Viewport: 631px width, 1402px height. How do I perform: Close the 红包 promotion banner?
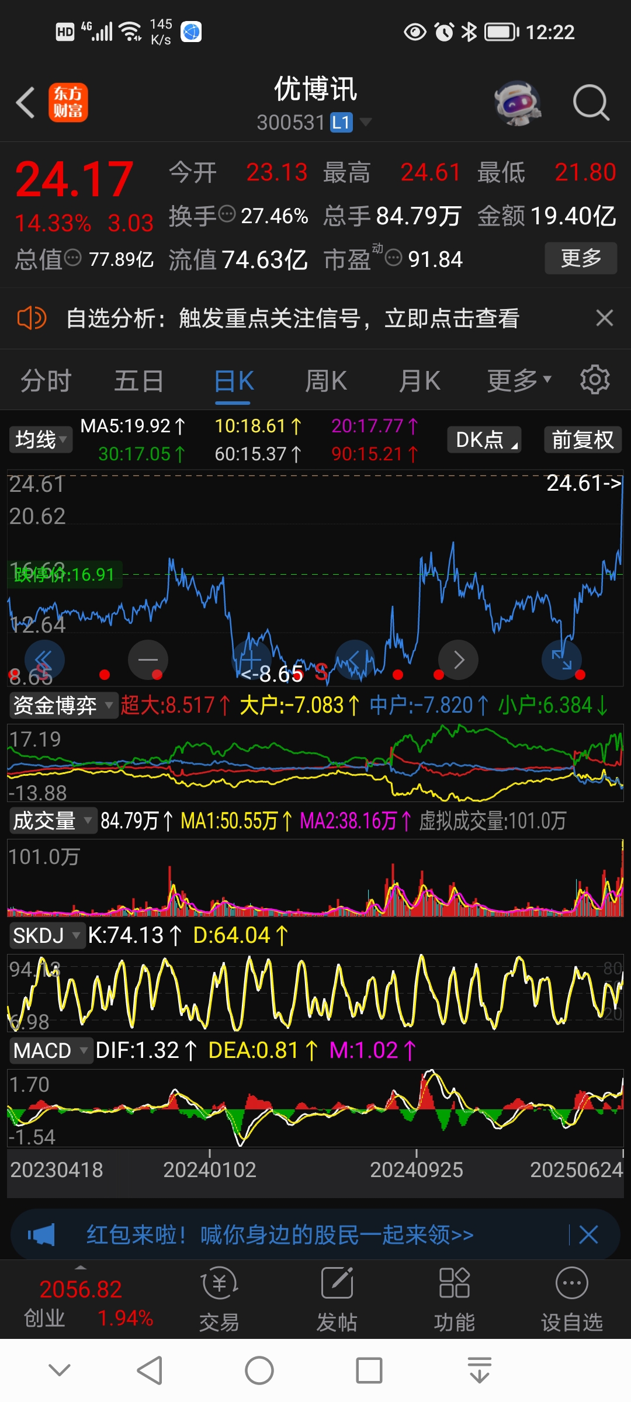coord(588,1235)
